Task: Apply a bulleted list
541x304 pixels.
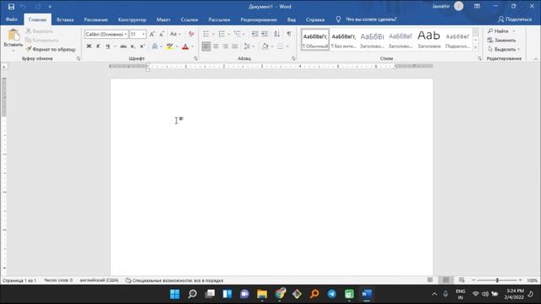Action: 206,34
